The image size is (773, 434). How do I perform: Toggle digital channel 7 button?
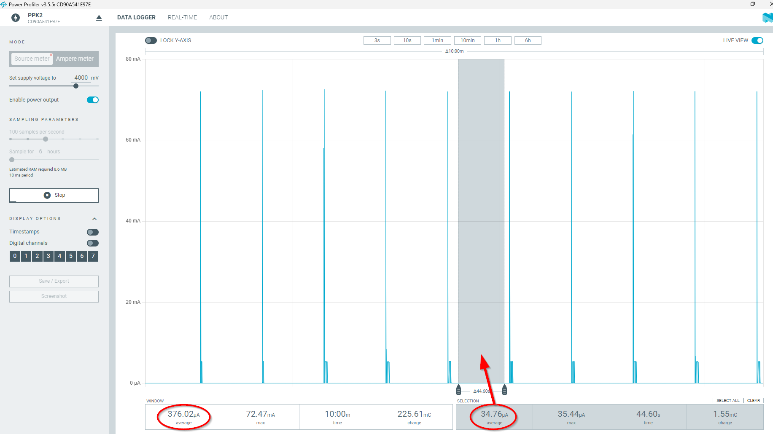[x=93, y=256]
